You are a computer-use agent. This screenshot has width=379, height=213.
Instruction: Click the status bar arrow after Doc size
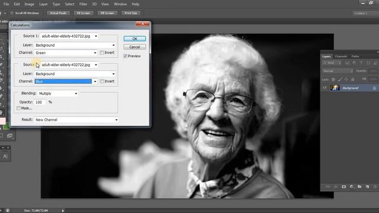(x=63, y=211)
